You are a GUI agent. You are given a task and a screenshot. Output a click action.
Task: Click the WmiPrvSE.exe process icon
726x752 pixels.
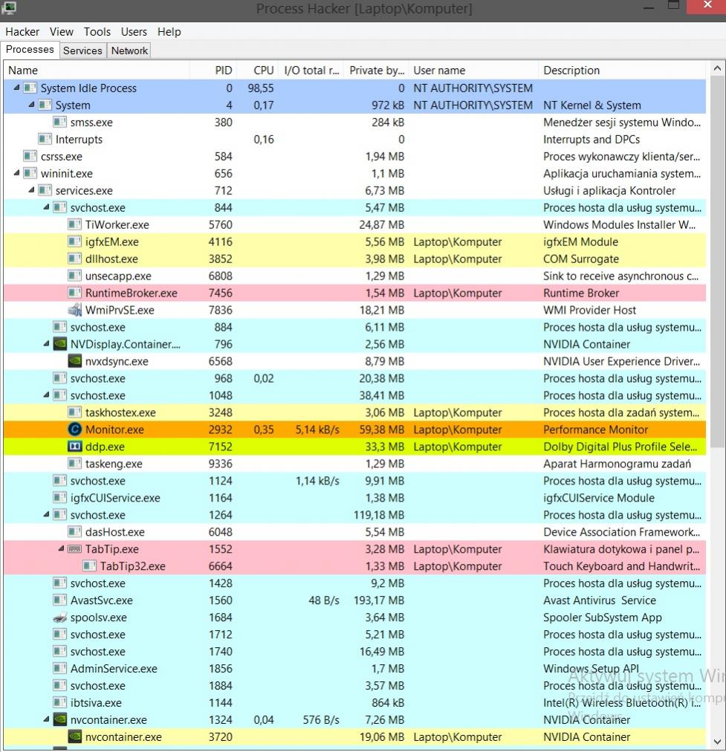coord(74,310)
